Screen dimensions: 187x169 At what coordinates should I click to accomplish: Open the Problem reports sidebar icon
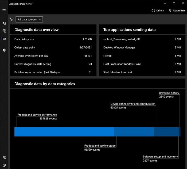[4, 31]
